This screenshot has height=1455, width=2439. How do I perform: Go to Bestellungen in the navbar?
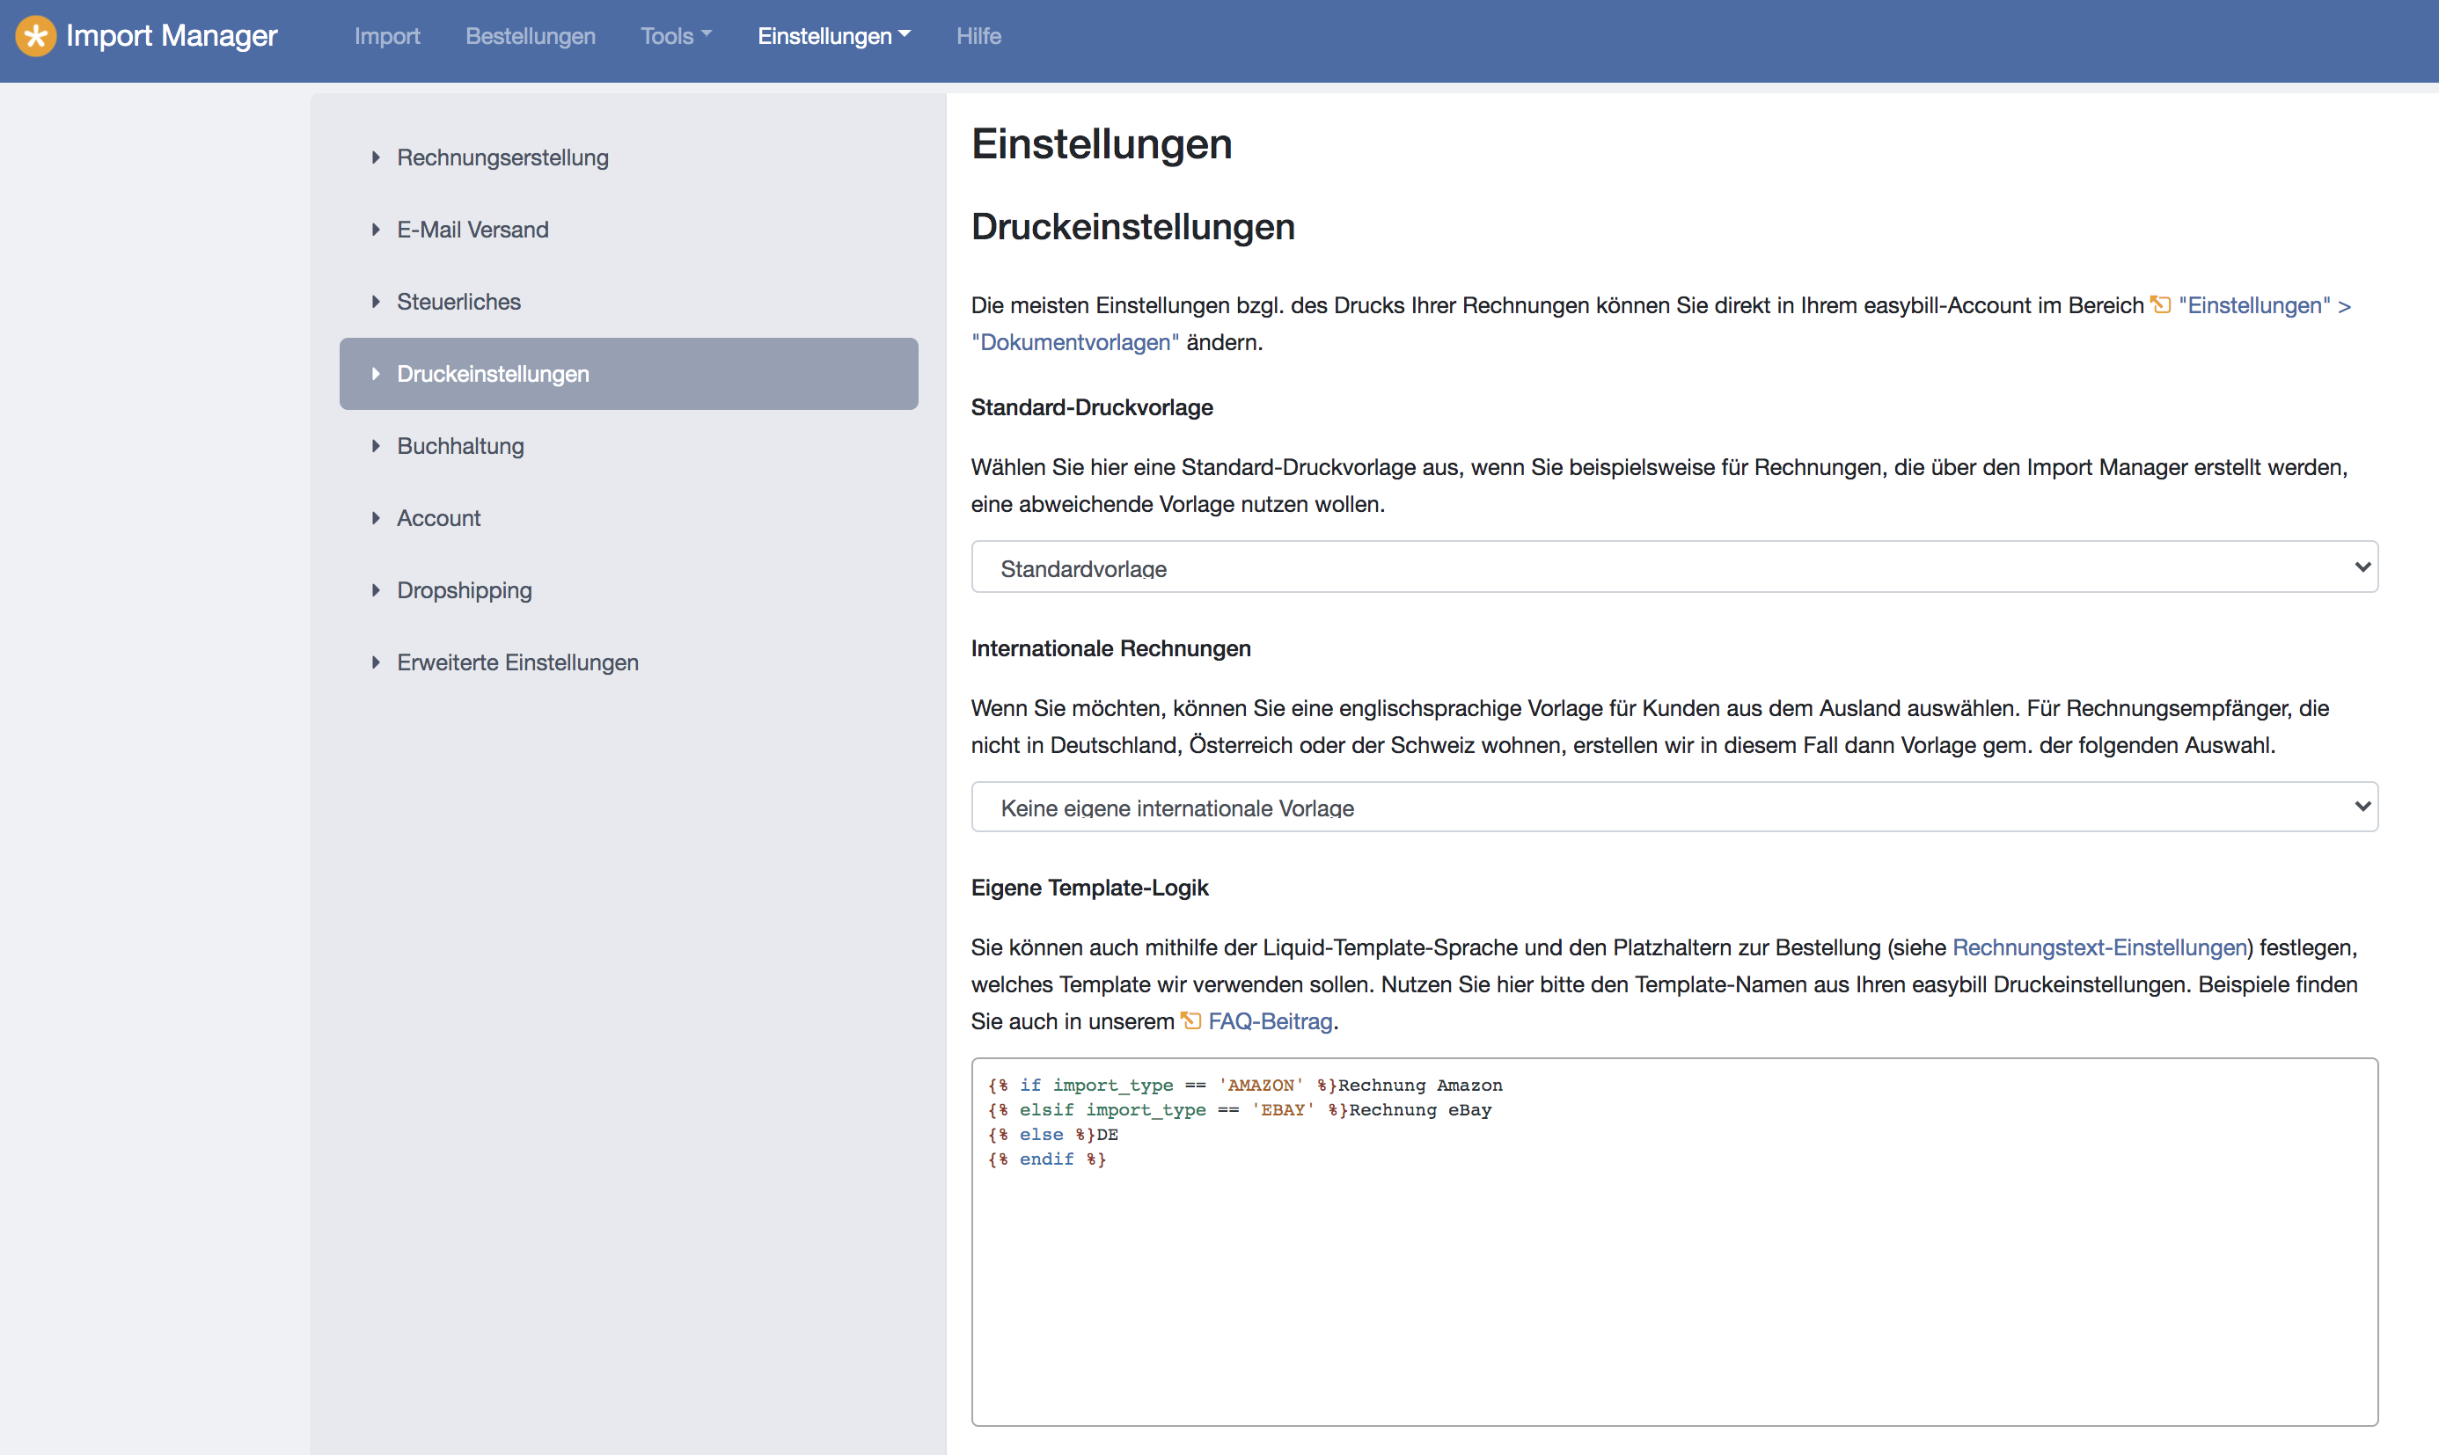pyautogui.click(x=530, y=36)
